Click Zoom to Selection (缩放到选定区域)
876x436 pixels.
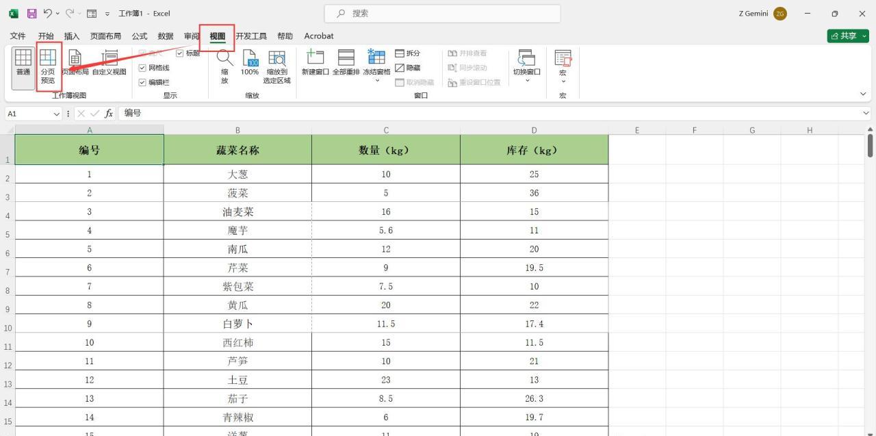pyautogui.click(x=277, y=66)
